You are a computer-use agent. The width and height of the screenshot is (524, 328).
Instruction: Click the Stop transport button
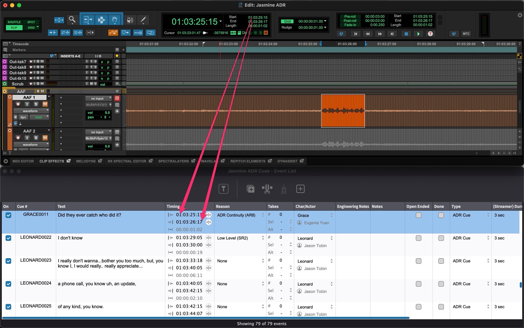(406, 34)
